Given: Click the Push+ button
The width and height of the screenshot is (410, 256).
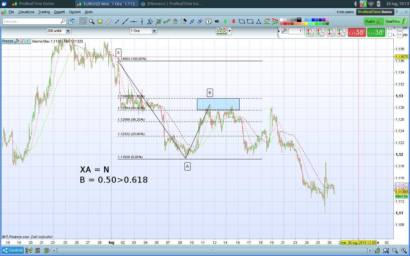Looking at the screenshot, I should [373, 21].
